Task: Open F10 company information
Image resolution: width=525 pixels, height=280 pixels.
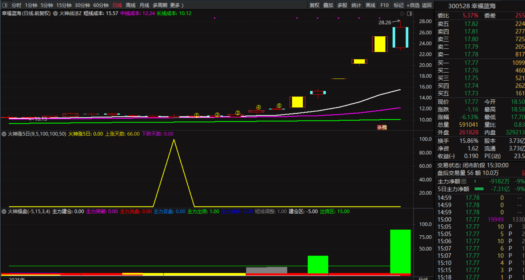Action: tap(384, 5)
